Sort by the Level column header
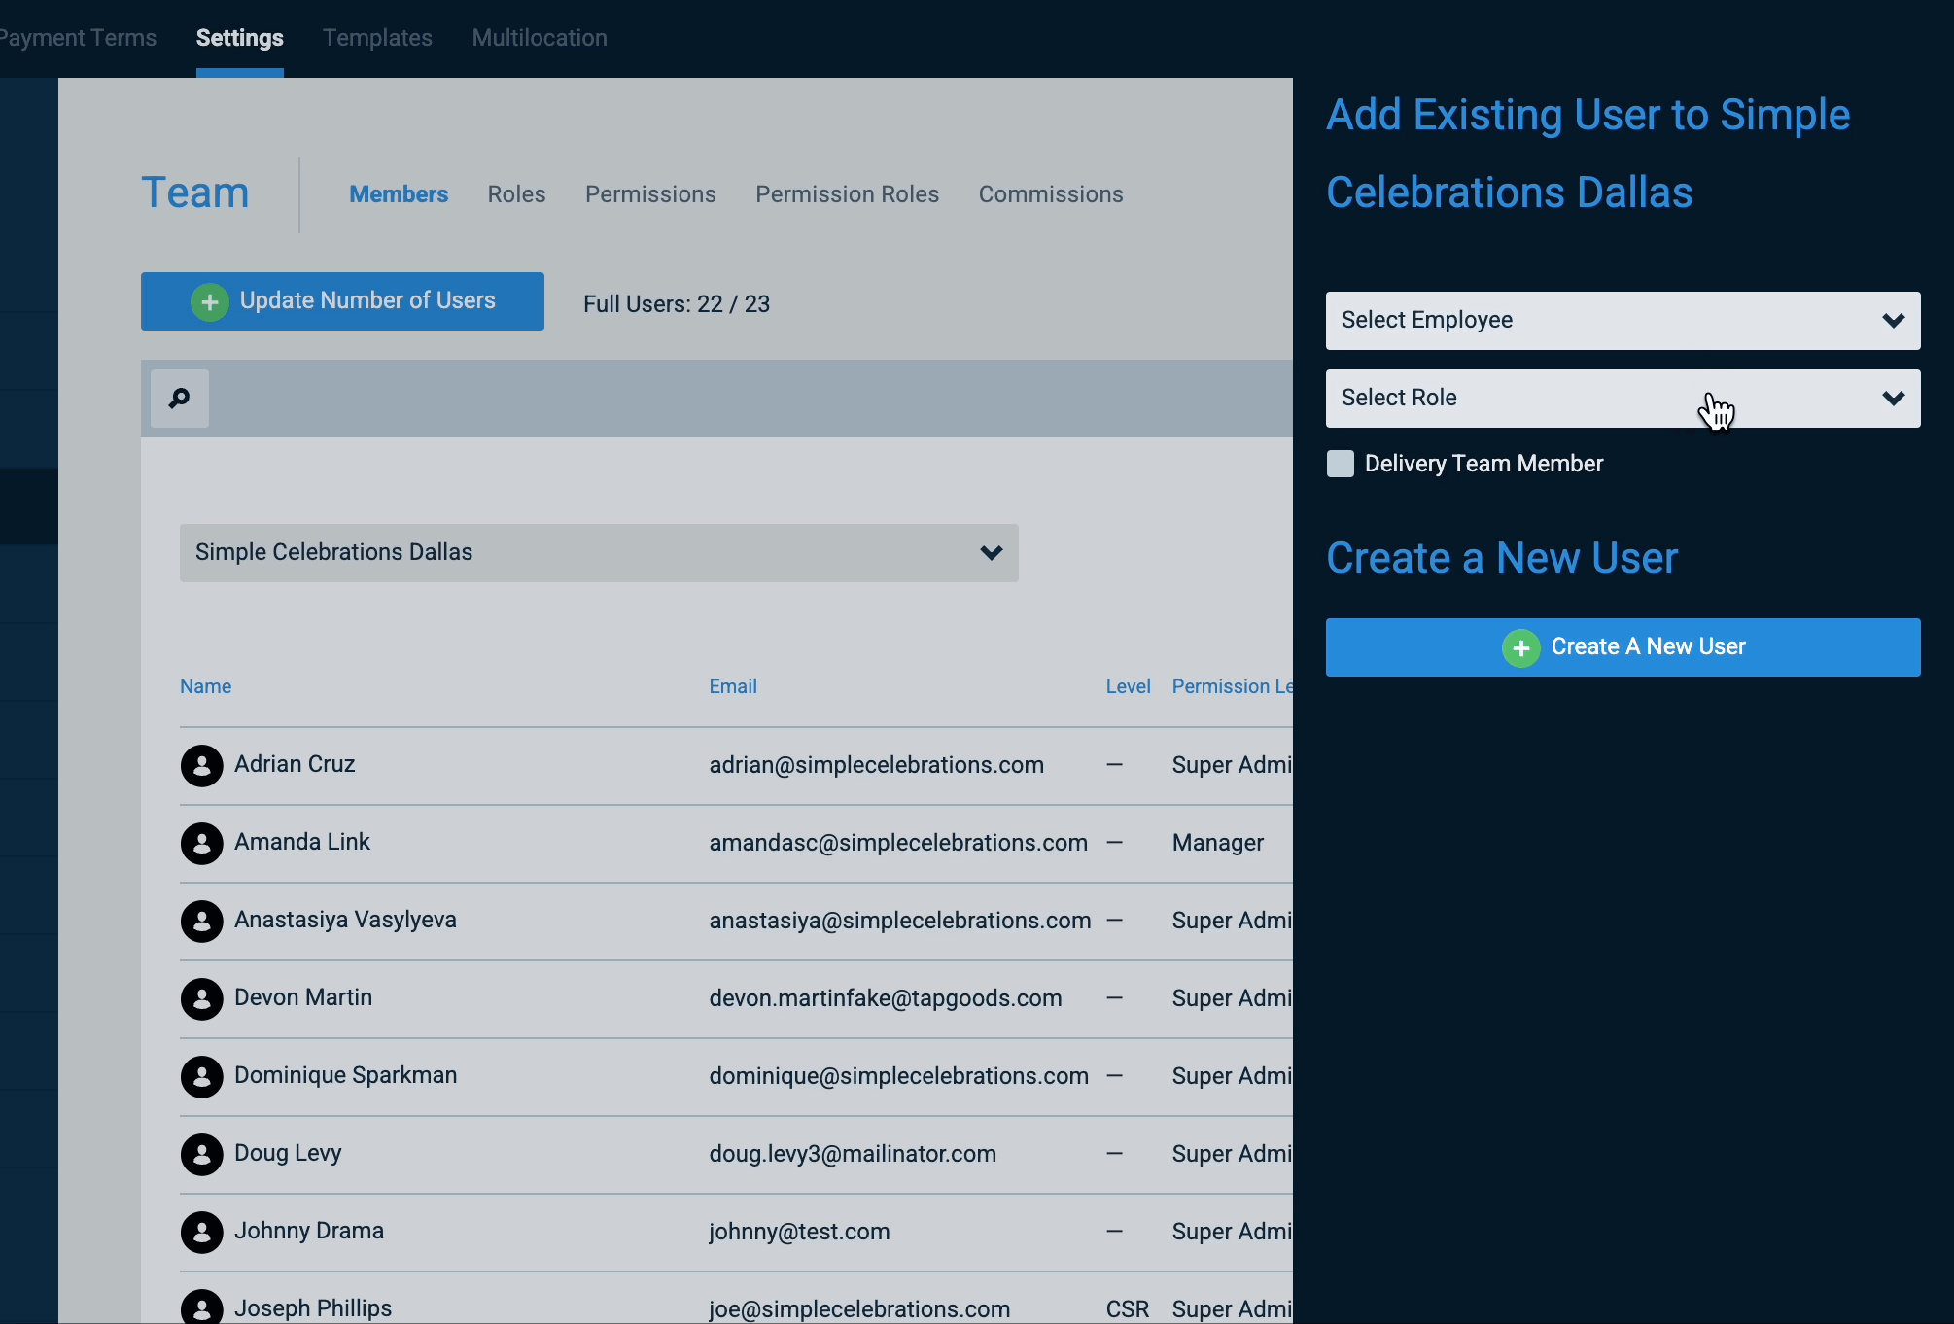The image size is (1954, 1324). tap(1128, 686)
